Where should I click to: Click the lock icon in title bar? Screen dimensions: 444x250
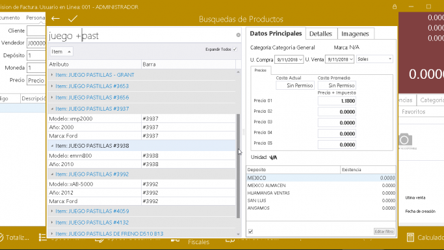click(x=395, y=7)
